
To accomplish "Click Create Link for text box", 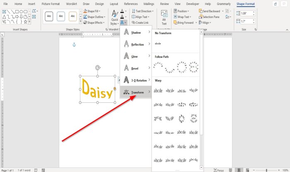I will 140,22.
